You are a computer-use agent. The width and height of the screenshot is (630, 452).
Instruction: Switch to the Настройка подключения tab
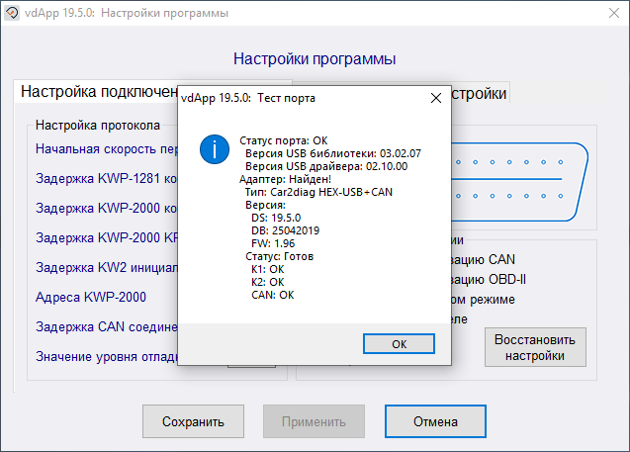(x=97, y=92)
